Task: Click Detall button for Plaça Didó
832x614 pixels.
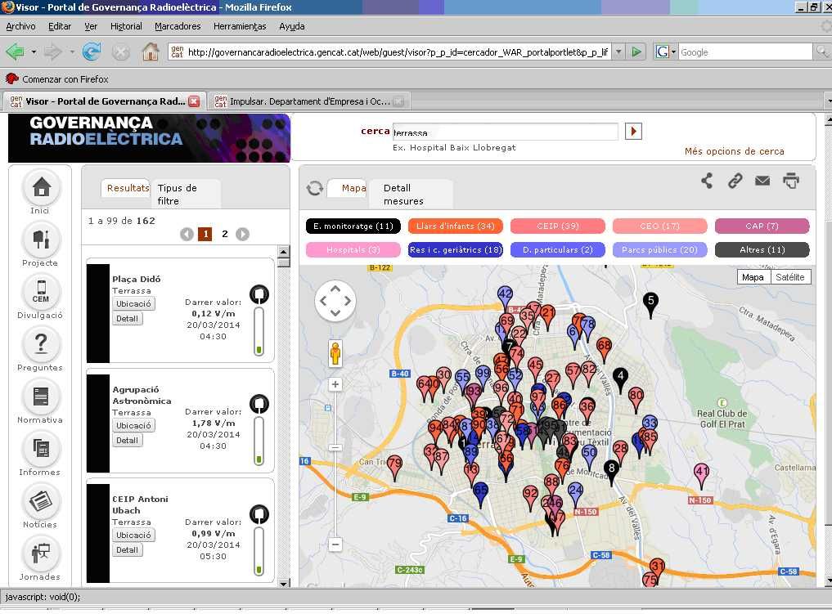Action: [128, 319]
